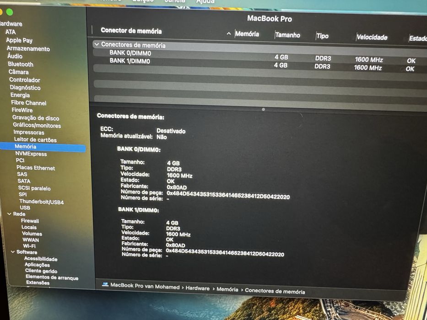This screenshot has width=427, height=320.
Task: Select WWAN under Rede
Action: click(x=31, y=240)
